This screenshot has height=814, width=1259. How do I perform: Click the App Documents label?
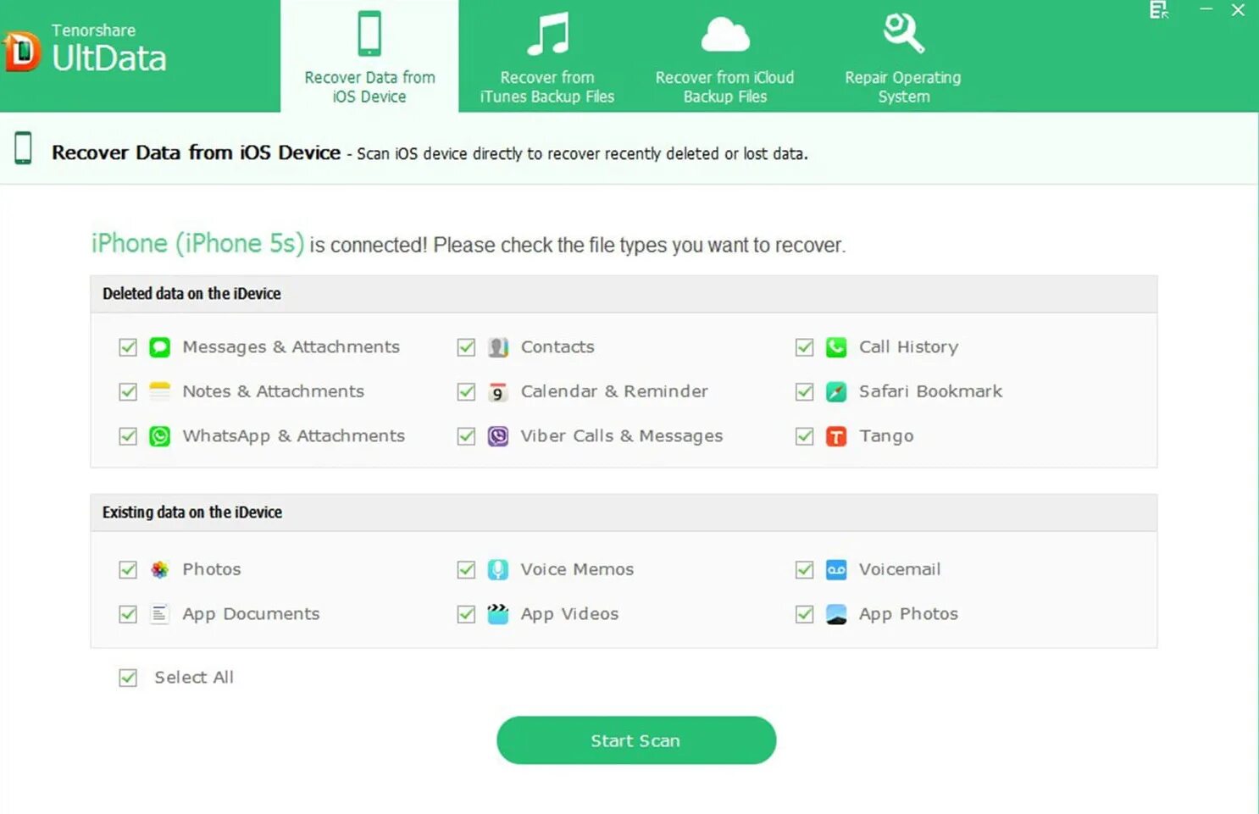click(x=251, y=615)
